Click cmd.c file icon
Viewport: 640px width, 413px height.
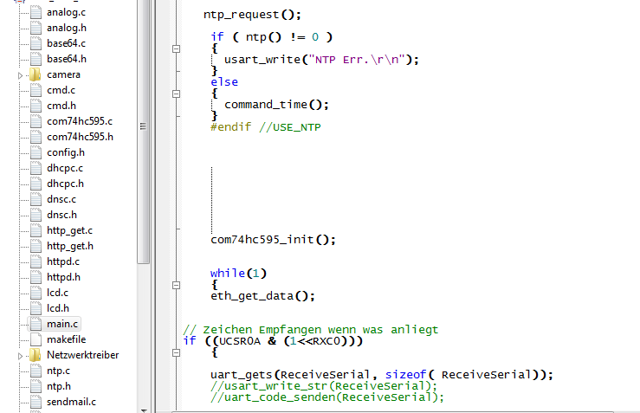(x=36, y=90)
